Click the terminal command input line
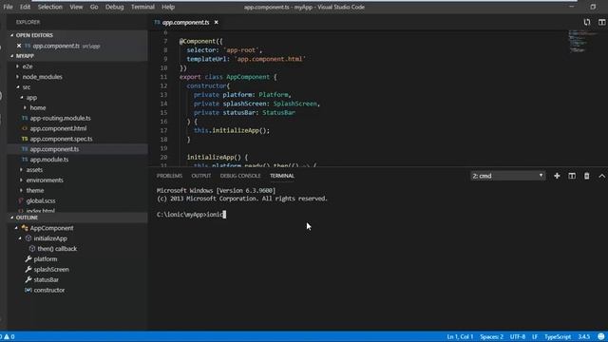This screenshot has height=342, width=608. click(192, 215)
